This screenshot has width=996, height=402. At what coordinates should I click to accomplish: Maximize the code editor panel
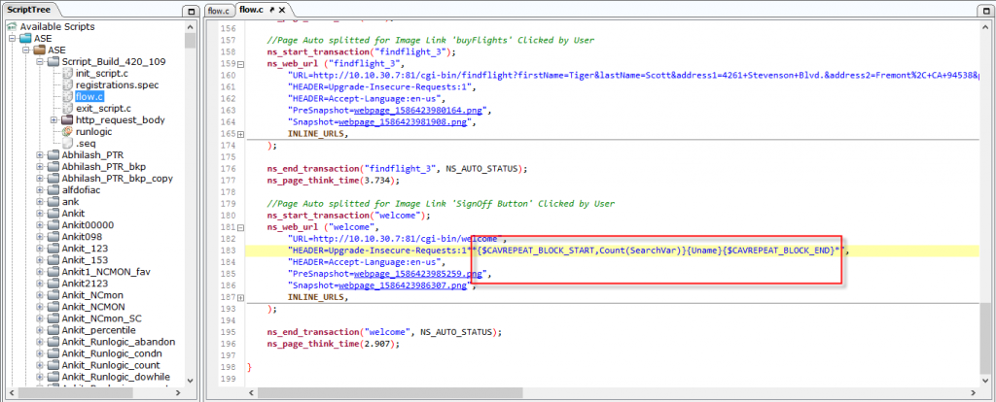[x=986, y=10]
